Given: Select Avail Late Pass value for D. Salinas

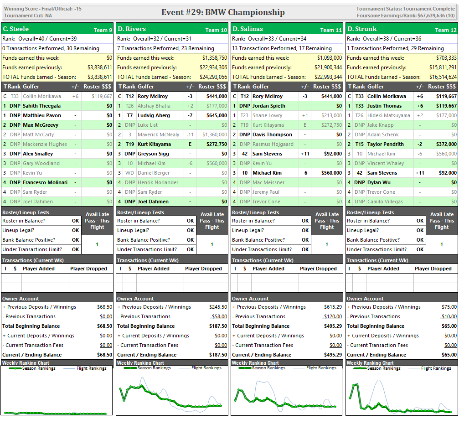Looking at the screenshot, I should tap(327, 245).
